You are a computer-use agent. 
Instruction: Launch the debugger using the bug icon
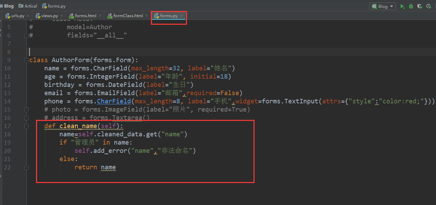(x=411, y=6)
